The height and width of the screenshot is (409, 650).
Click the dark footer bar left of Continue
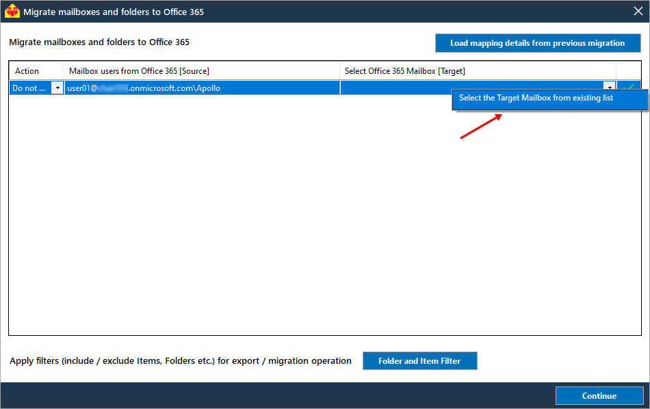274,395
